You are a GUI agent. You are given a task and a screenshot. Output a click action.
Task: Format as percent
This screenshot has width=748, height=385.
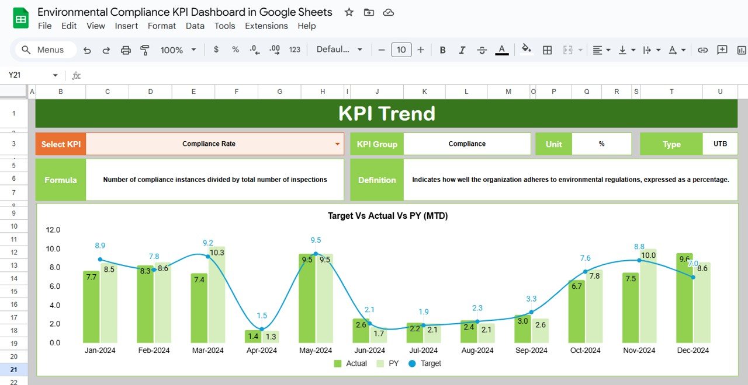click(x=236, y=50)
